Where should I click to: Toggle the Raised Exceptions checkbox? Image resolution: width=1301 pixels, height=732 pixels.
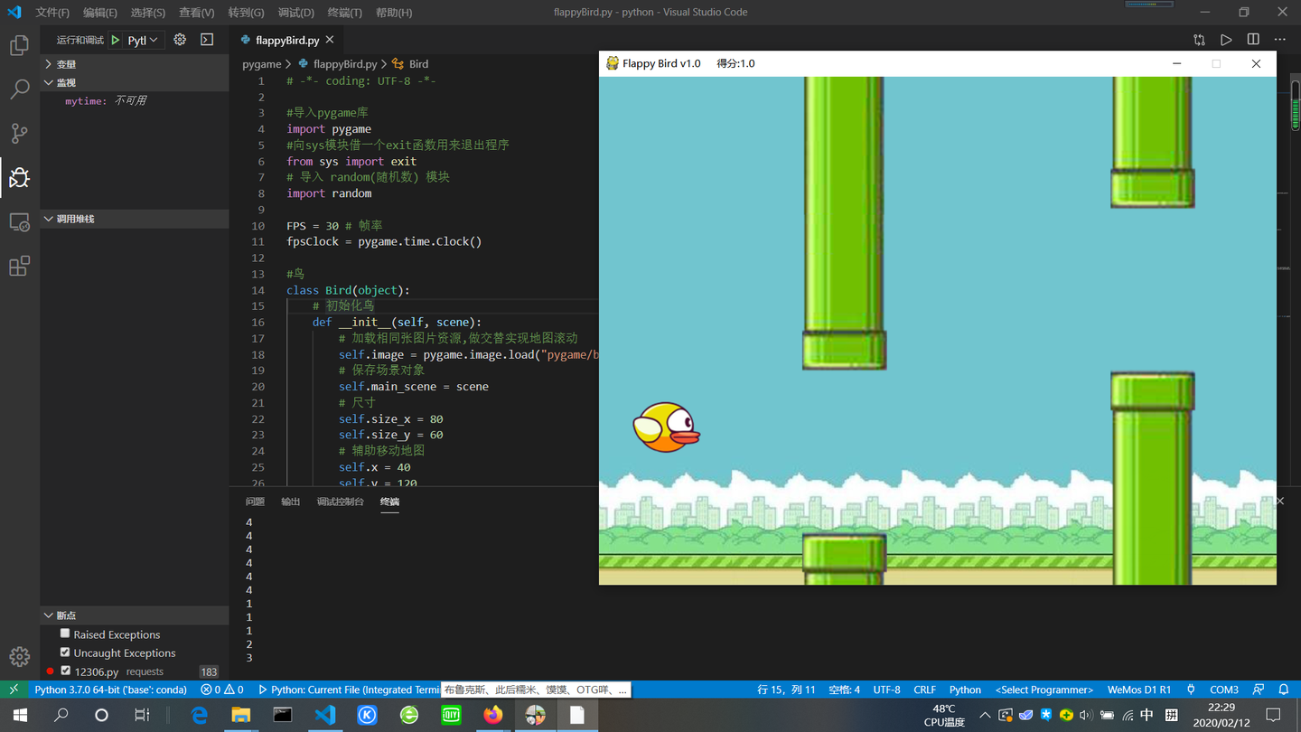click(65, 633)
